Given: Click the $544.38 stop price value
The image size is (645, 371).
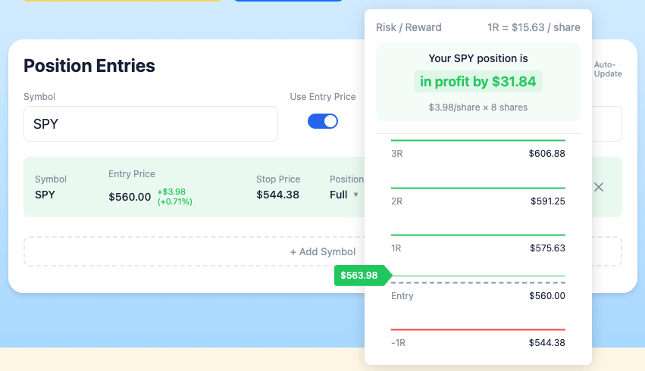Looking at the screenshot, I should click(277, 195).
